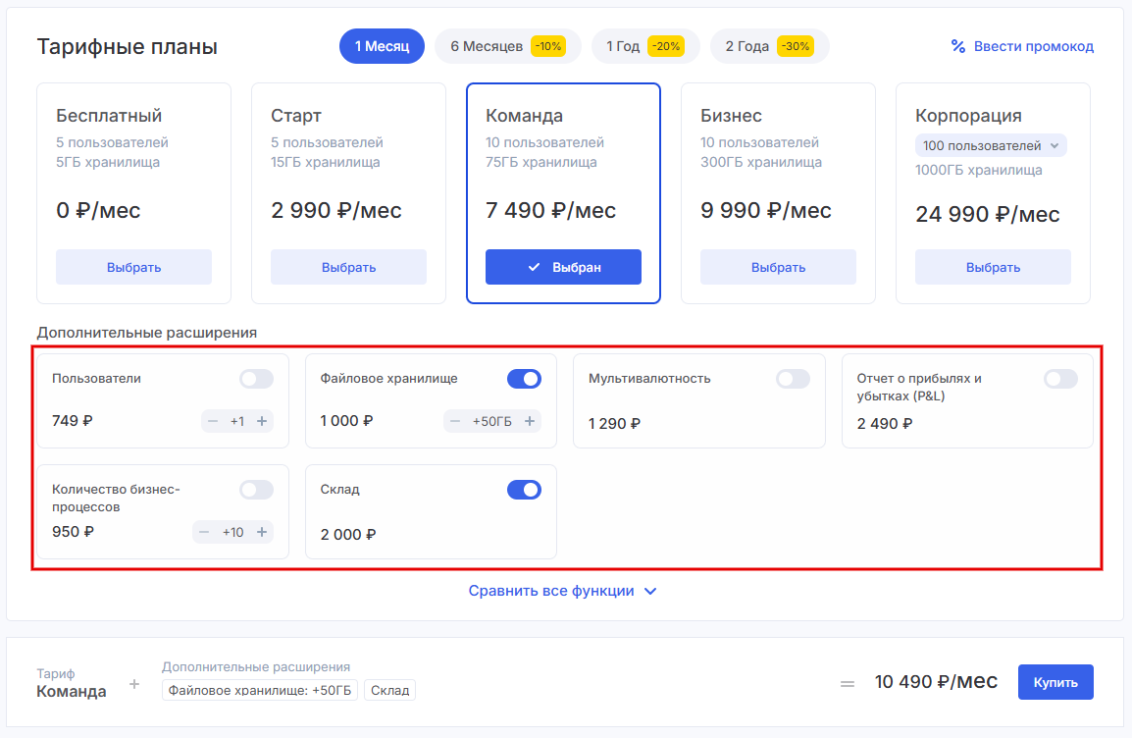Click the plus icon for Пользователи extension
Viewport: 1132px width, 738px height.
click(x=262, y=421)
